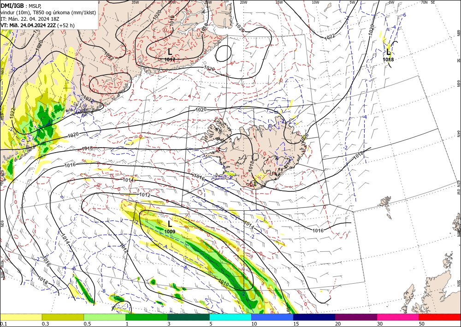Select the dark green 3–5 legend swatch
Screen dimensions: 461x327
point(189,317)
